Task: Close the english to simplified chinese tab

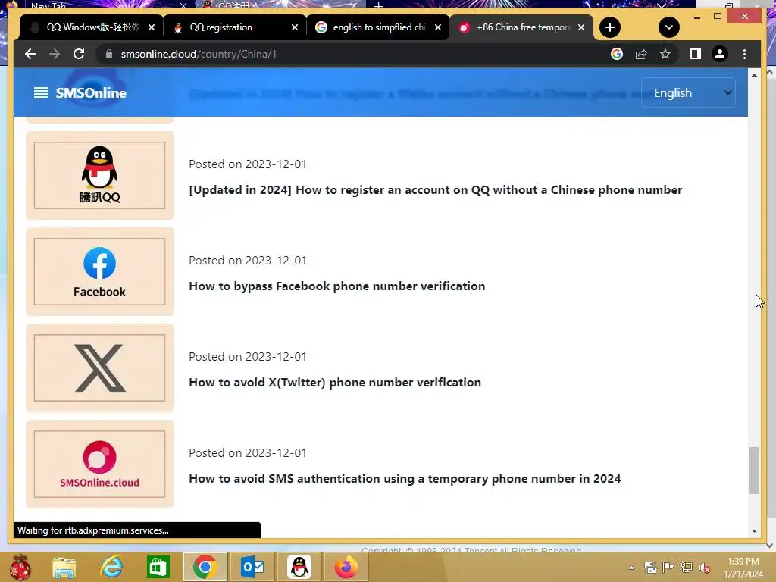Action: (x=438, y=27)
